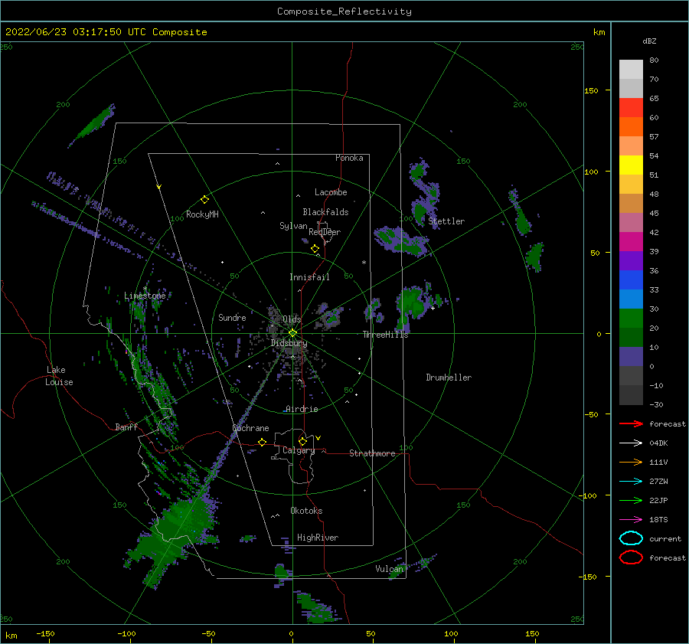The width and height of the screenshot is (689, 644).
Task: Click the Airdrie town label
Action: point(302,409)
